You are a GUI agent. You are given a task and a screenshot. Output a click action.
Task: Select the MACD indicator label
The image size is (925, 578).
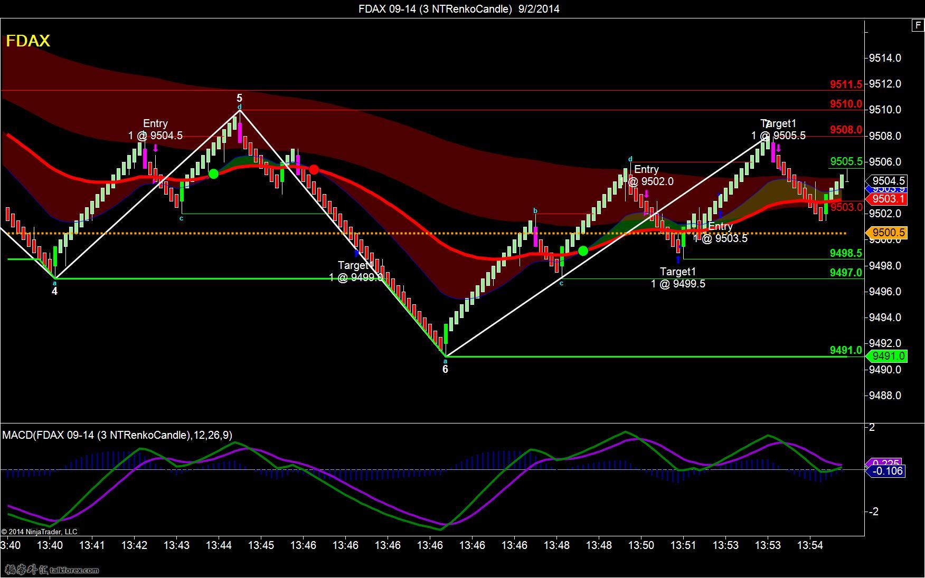(x=117, y=435)
